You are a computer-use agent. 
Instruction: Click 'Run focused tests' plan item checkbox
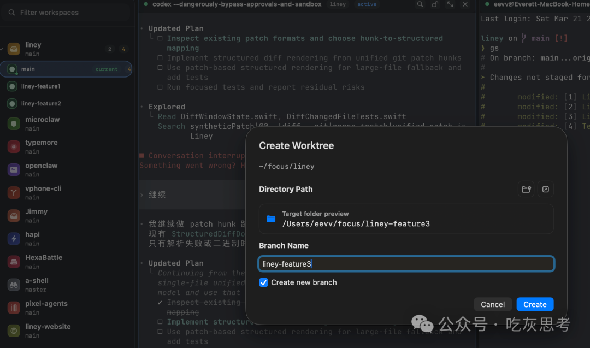pyautogui.click(x=160, y=87)
